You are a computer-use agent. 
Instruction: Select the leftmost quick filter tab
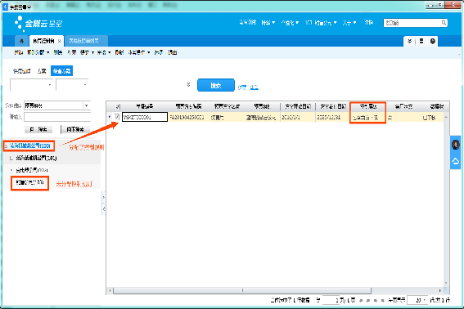tap(21, 71)
